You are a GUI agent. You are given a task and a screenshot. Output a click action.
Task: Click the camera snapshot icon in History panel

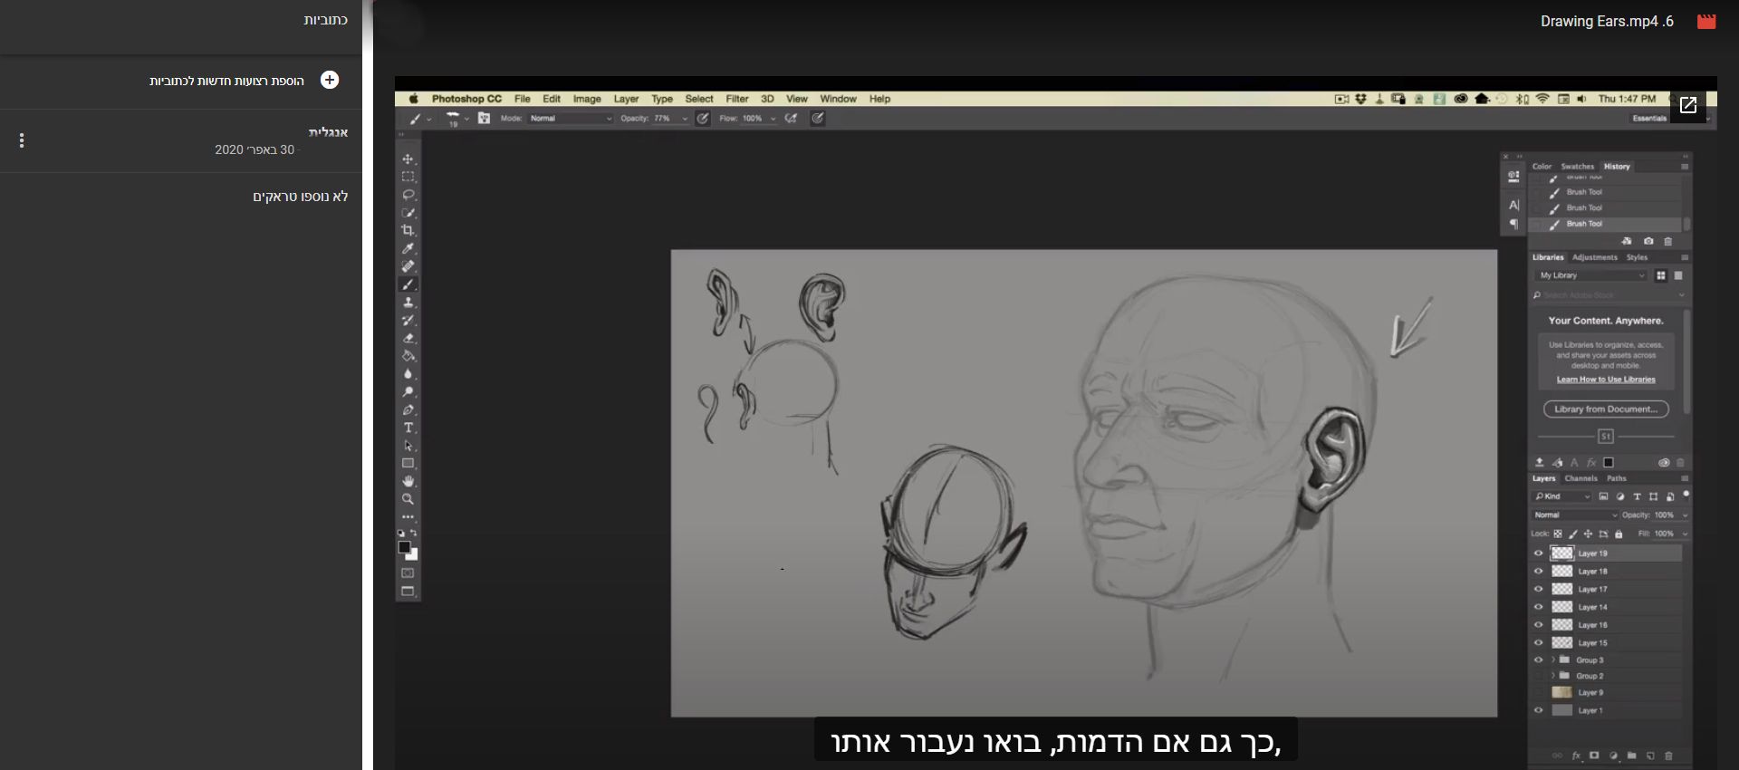coord(1648,242)
